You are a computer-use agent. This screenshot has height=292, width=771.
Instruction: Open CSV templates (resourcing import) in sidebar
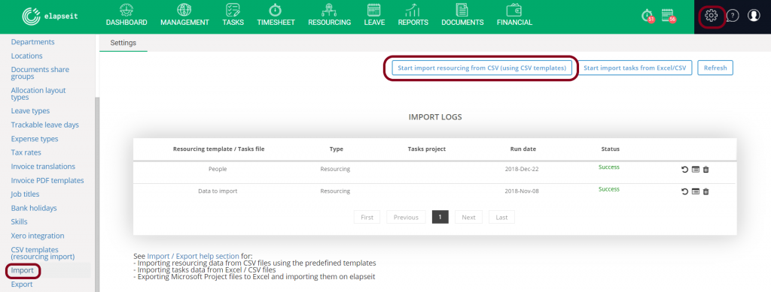coord(43,253)
